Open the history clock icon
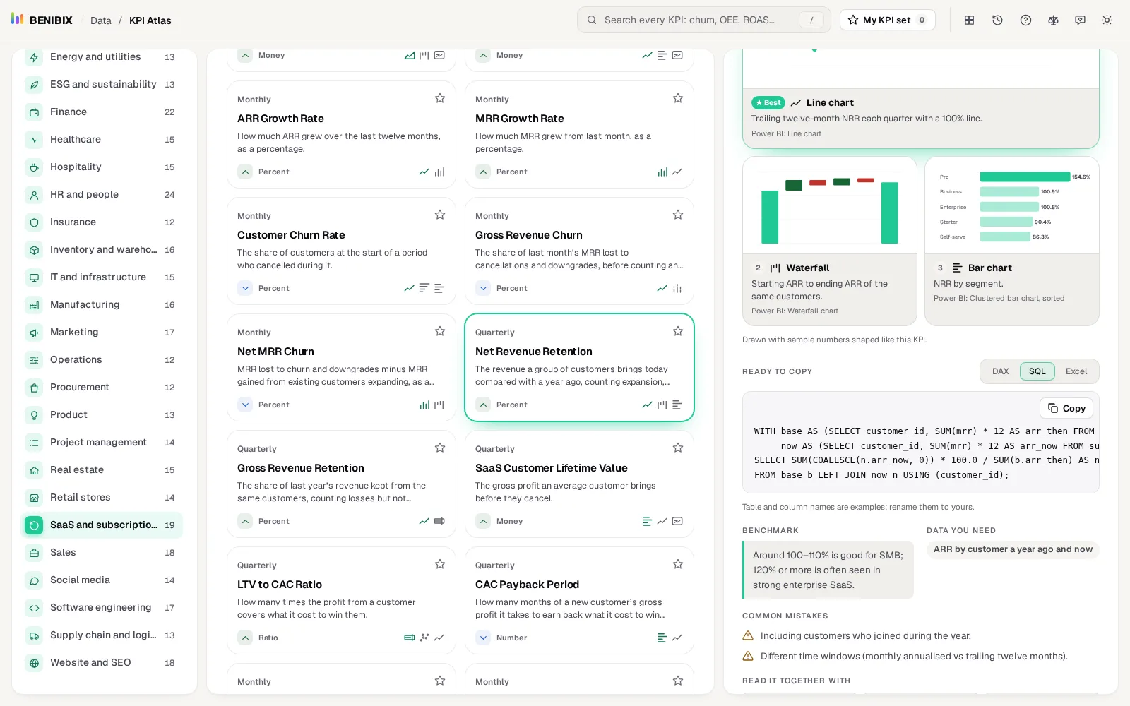The image size is (1130, 706). (997, 20)
